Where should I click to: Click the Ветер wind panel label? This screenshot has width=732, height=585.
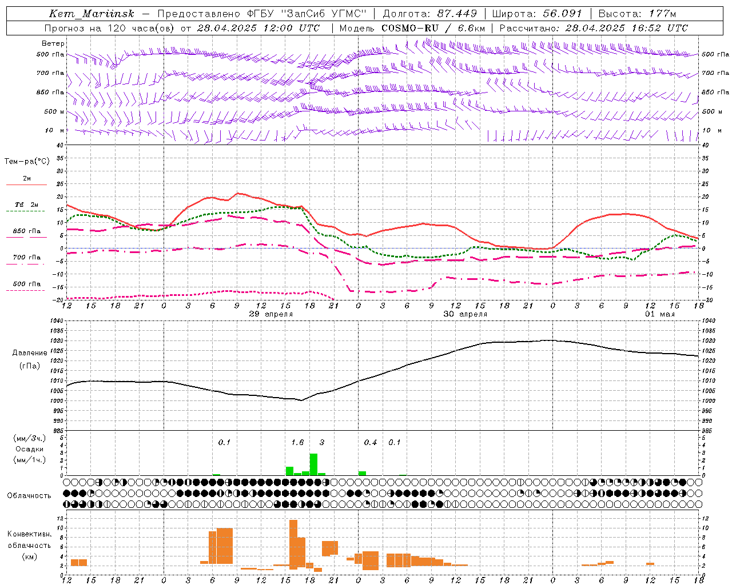[53, 43]
